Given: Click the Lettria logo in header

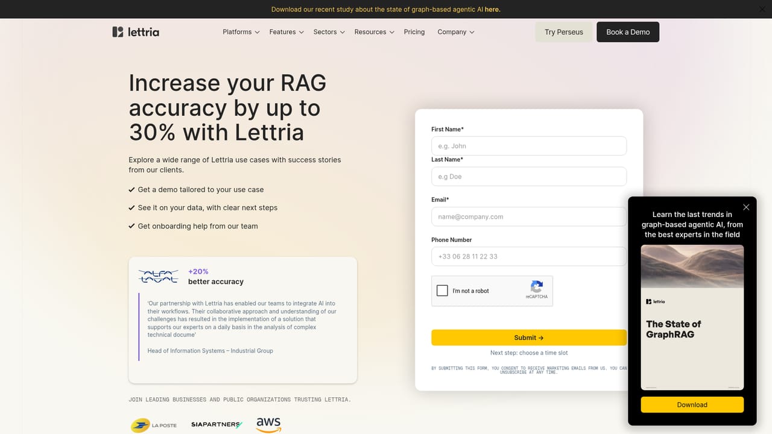Looking at the screenshot, I should 136,32.
